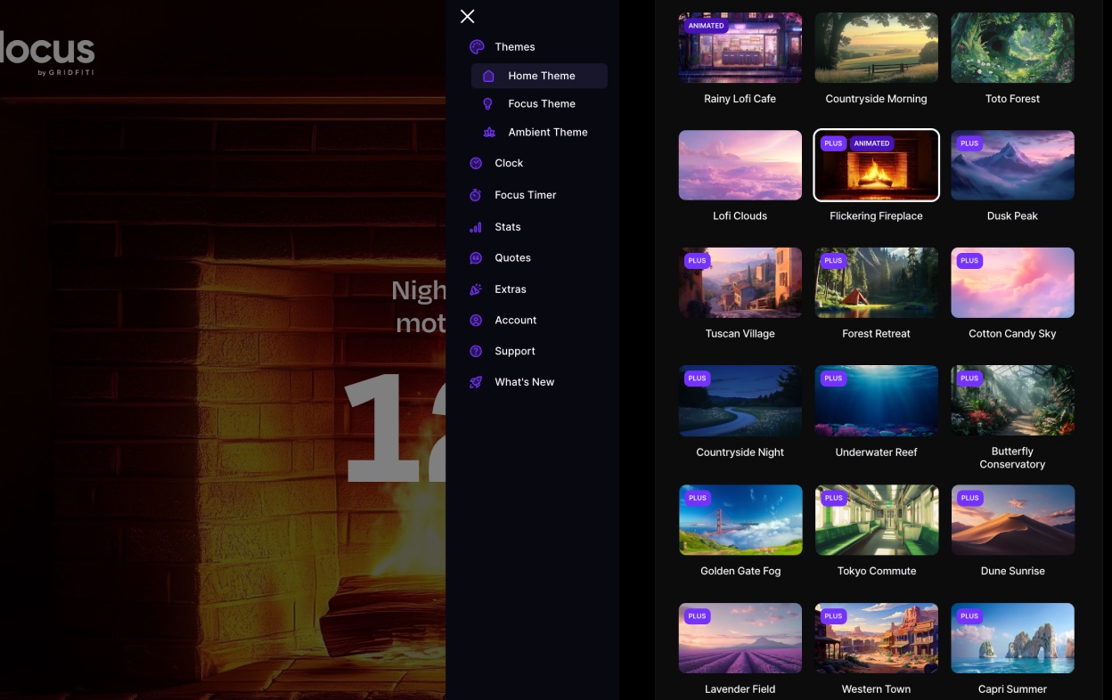Screen dimensions: 1112x700
Task: Click the PLUS badge on Tokyo Commute
Action: pyautogui.click(x=833, y=498)
